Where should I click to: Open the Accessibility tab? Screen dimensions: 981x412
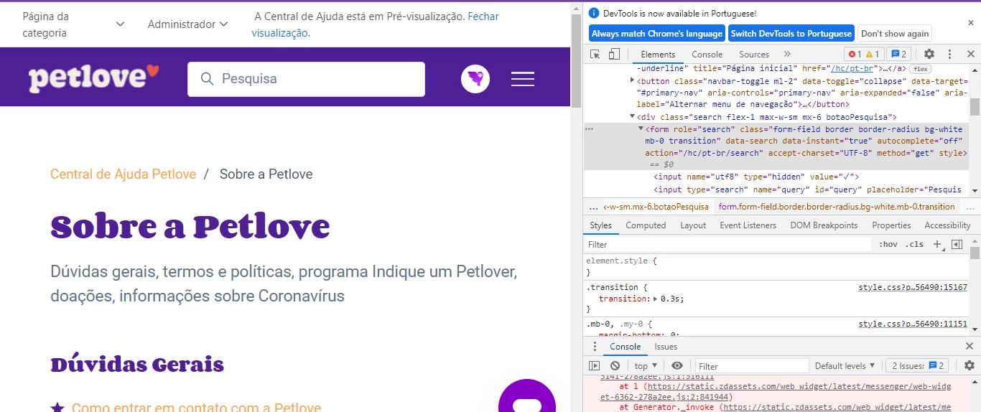click(947, 225)
